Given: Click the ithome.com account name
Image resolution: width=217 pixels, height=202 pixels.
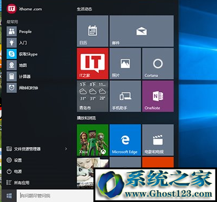Looking at the screenshot, I should click(31, 9).
